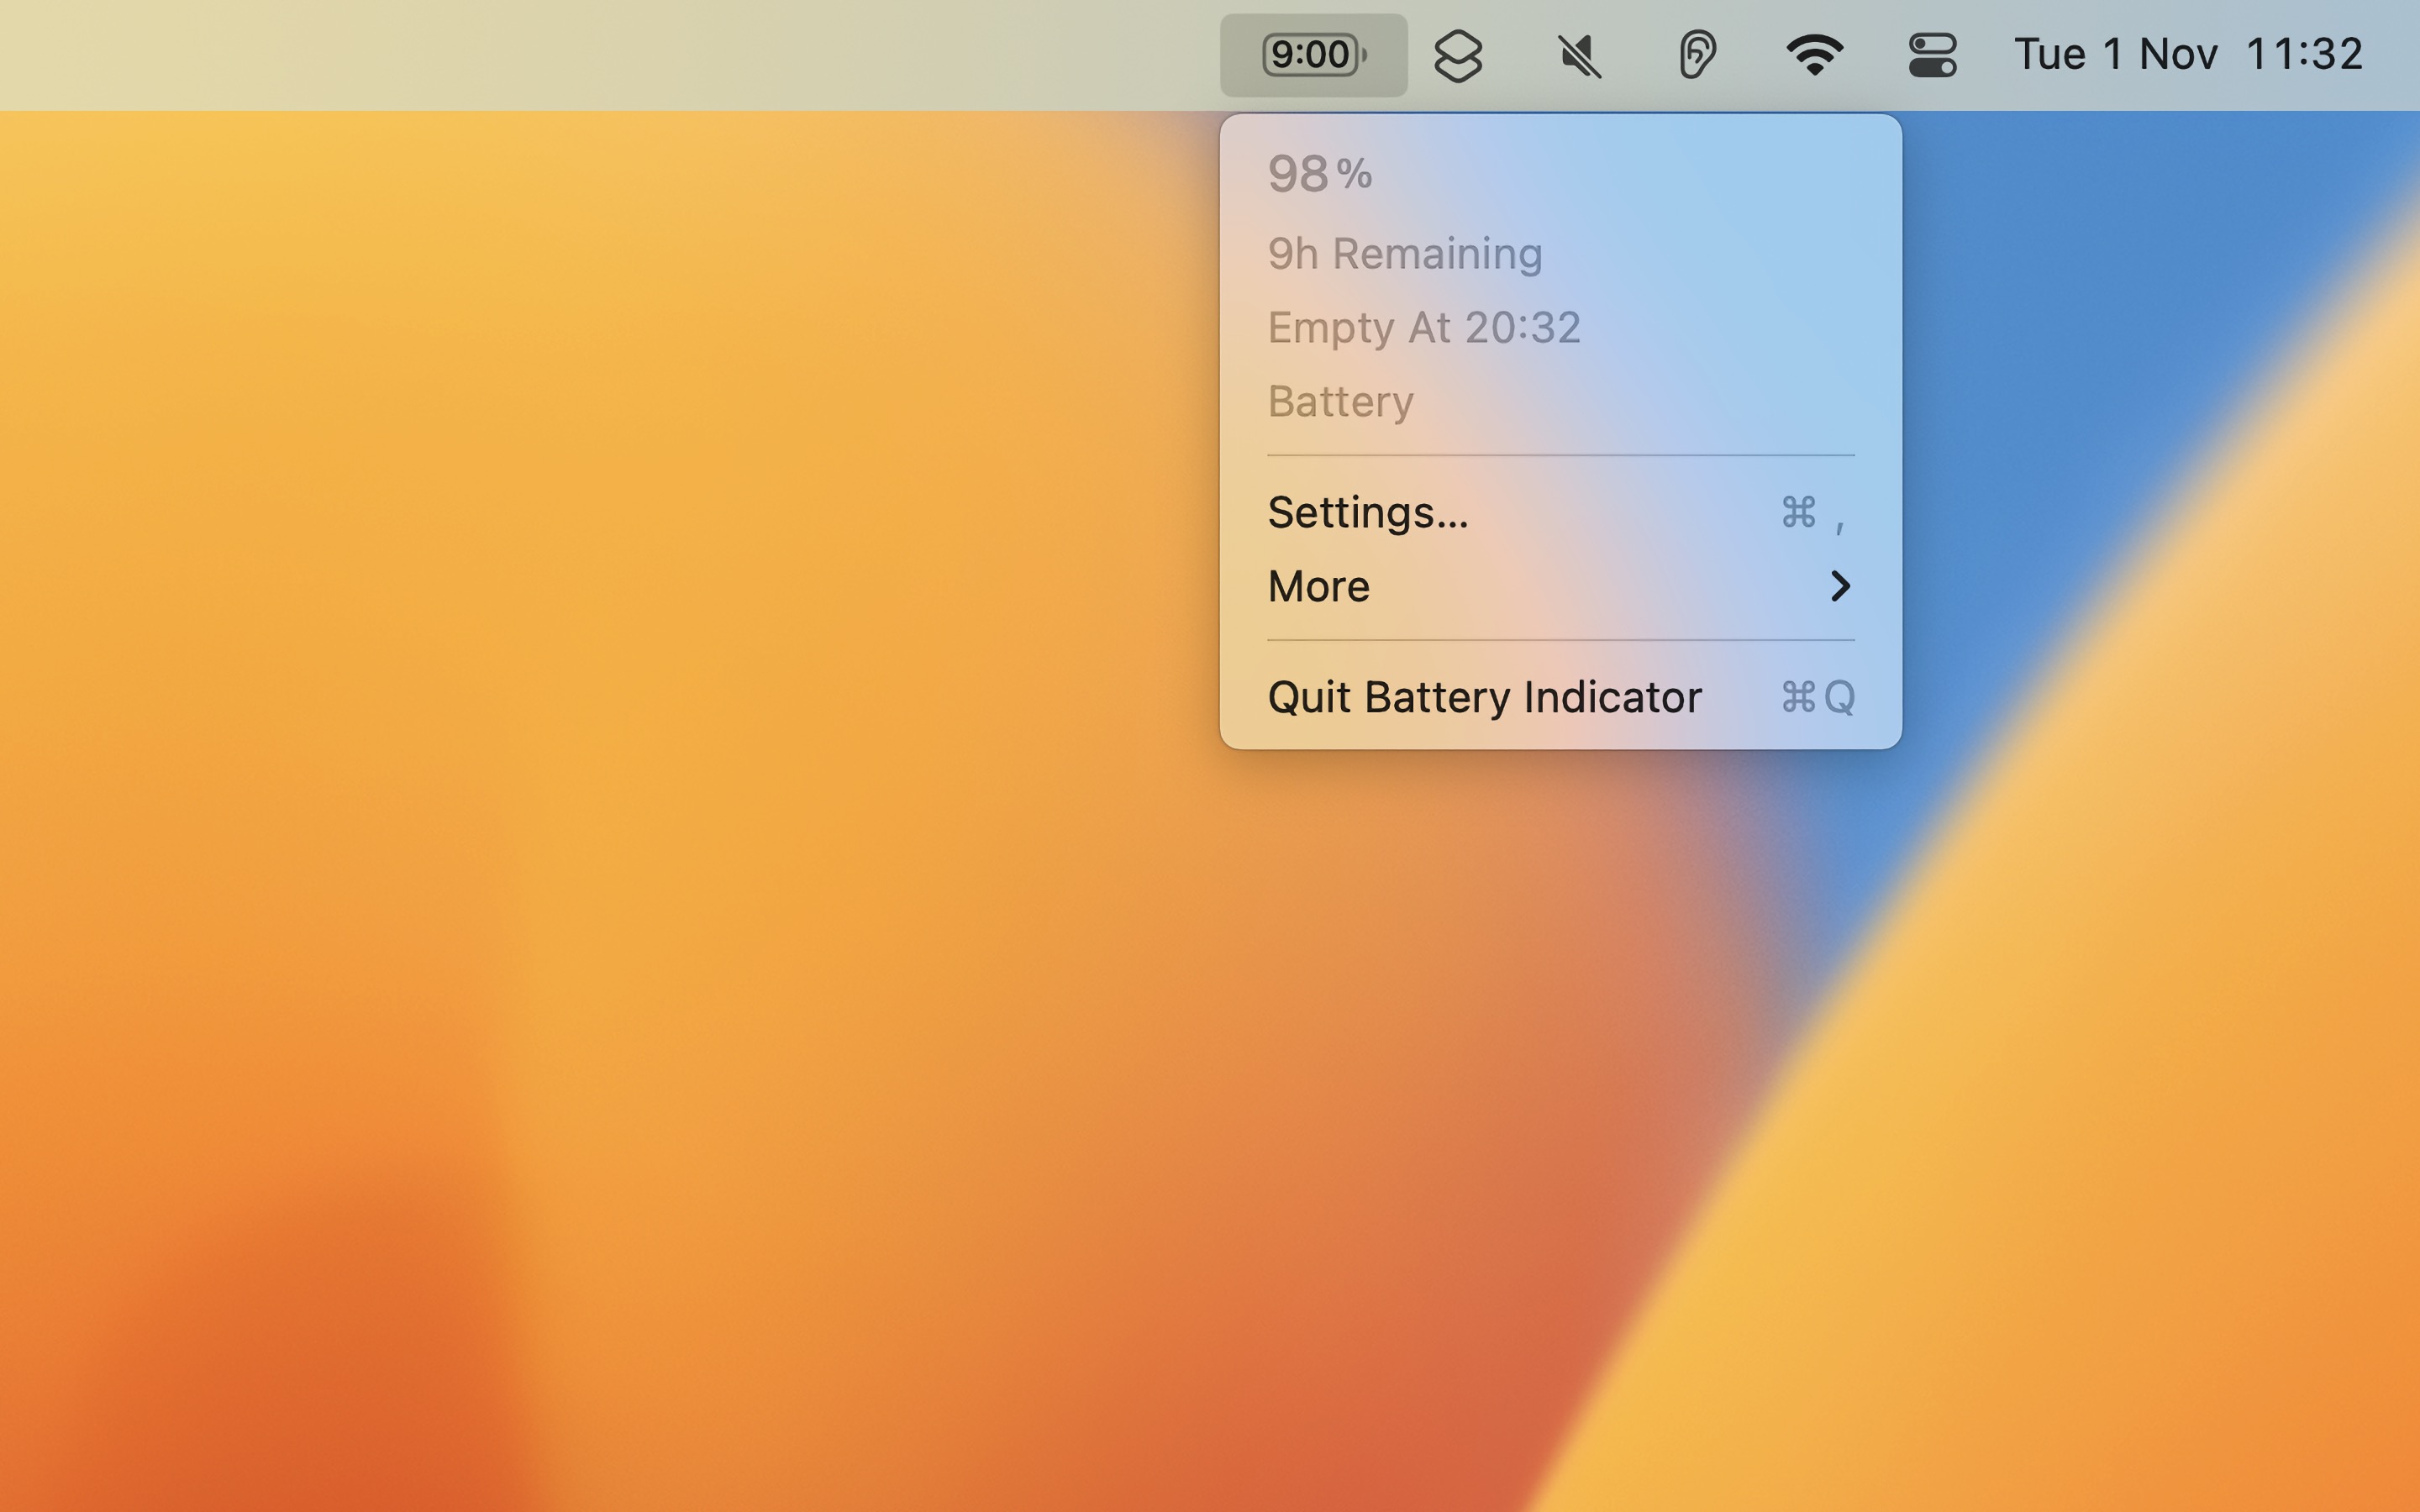This screenshot has width=2420, height=1512.
Task: Click the 98% status line
Action: (x=1318, y=172)
